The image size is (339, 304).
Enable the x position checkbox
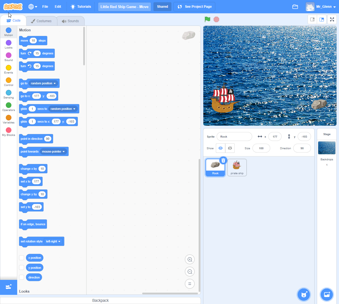(x=22, y=258)
